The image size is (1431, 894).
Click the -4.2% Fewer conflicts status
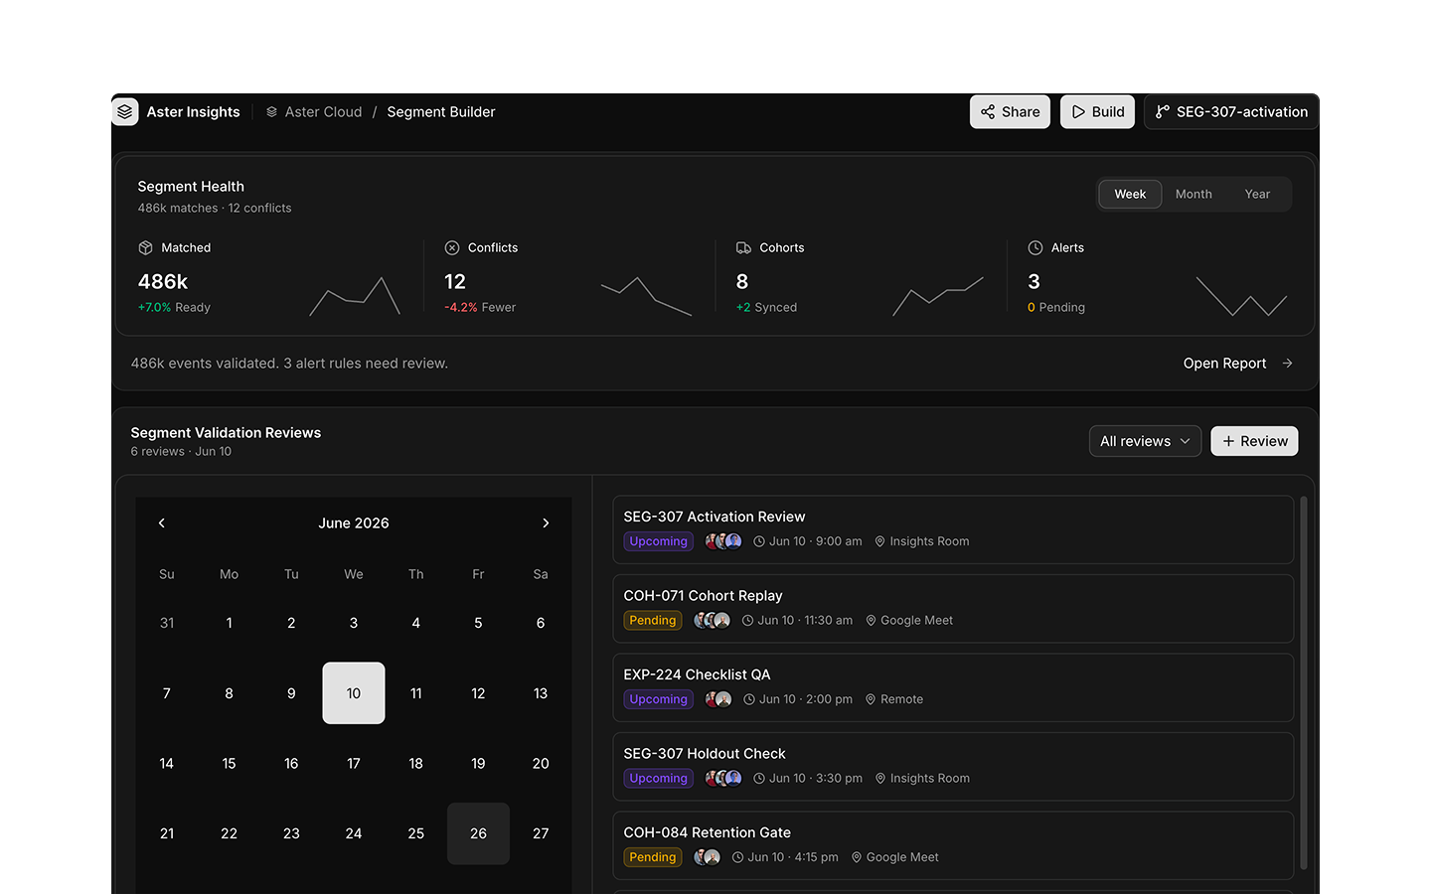point(480,307)
